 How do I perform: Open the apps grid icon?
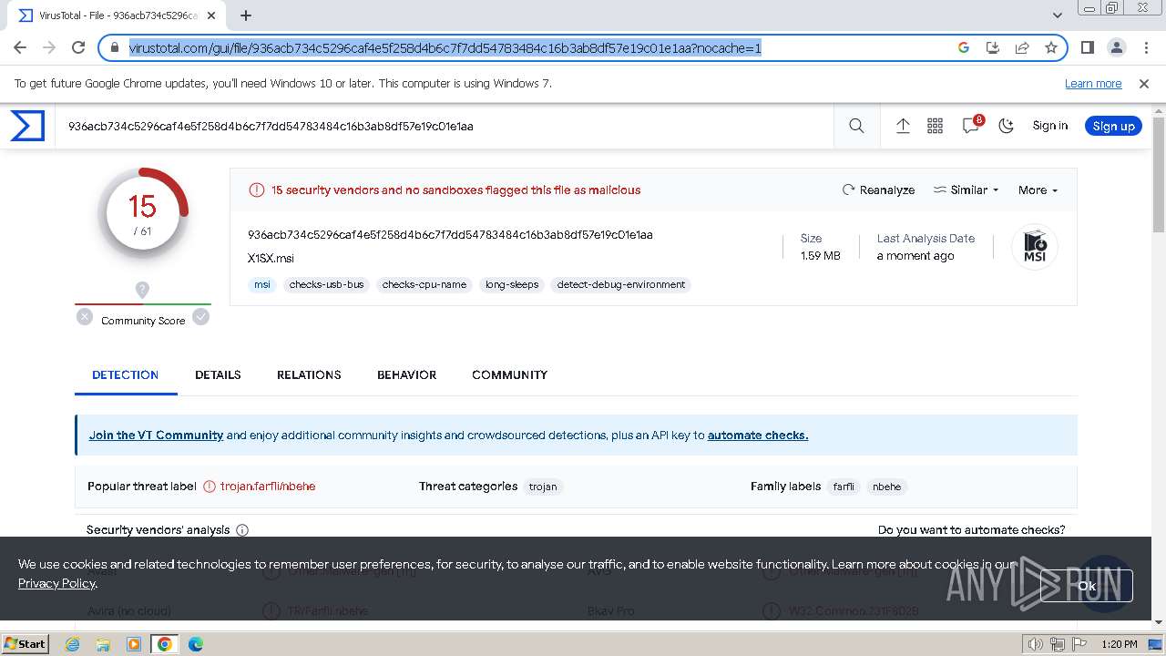coord(935,127)
